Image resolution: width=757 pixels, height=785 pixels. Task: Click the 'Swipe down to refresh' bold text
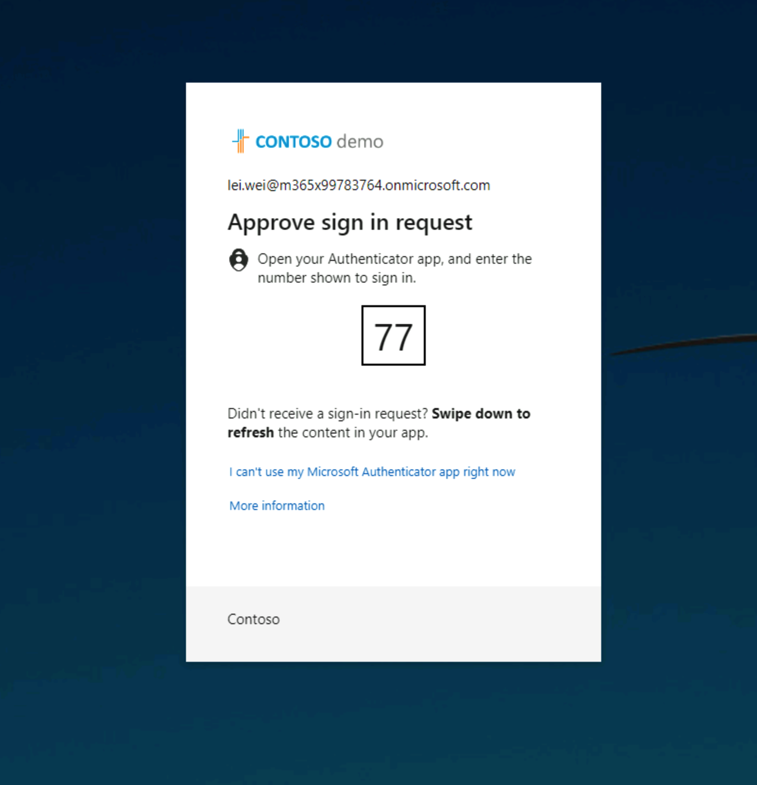pos(379,423)
